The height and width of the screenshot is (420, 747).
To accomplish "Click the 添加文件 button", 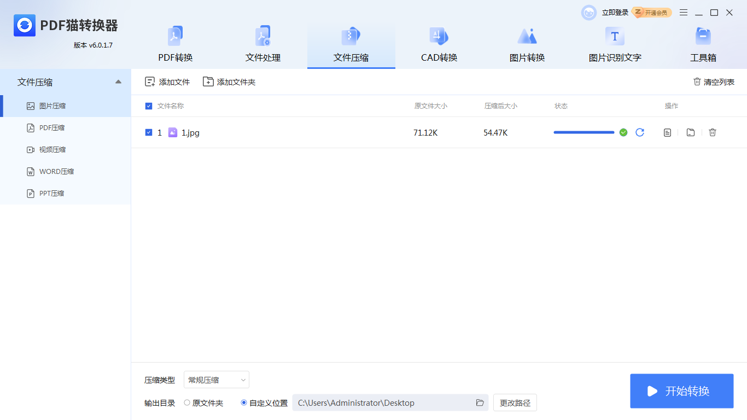I will click(167, 82).
